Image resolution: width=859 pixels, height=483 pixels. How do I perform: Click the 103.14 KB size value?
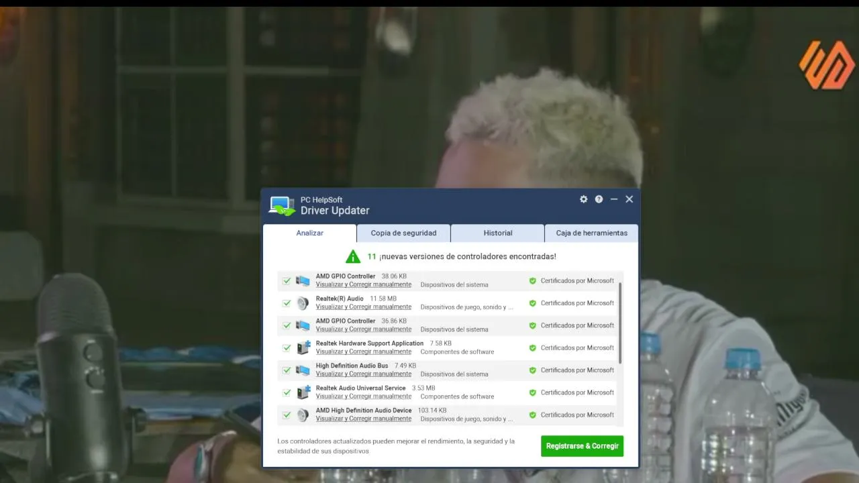pos(432,411)
